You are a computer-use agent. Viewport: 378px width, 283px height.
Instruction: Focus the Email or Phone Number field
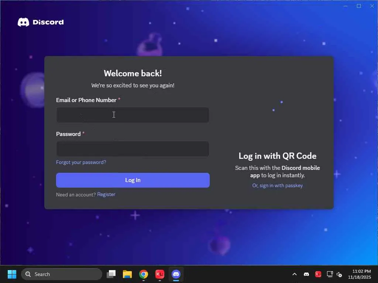click(133, 115)
